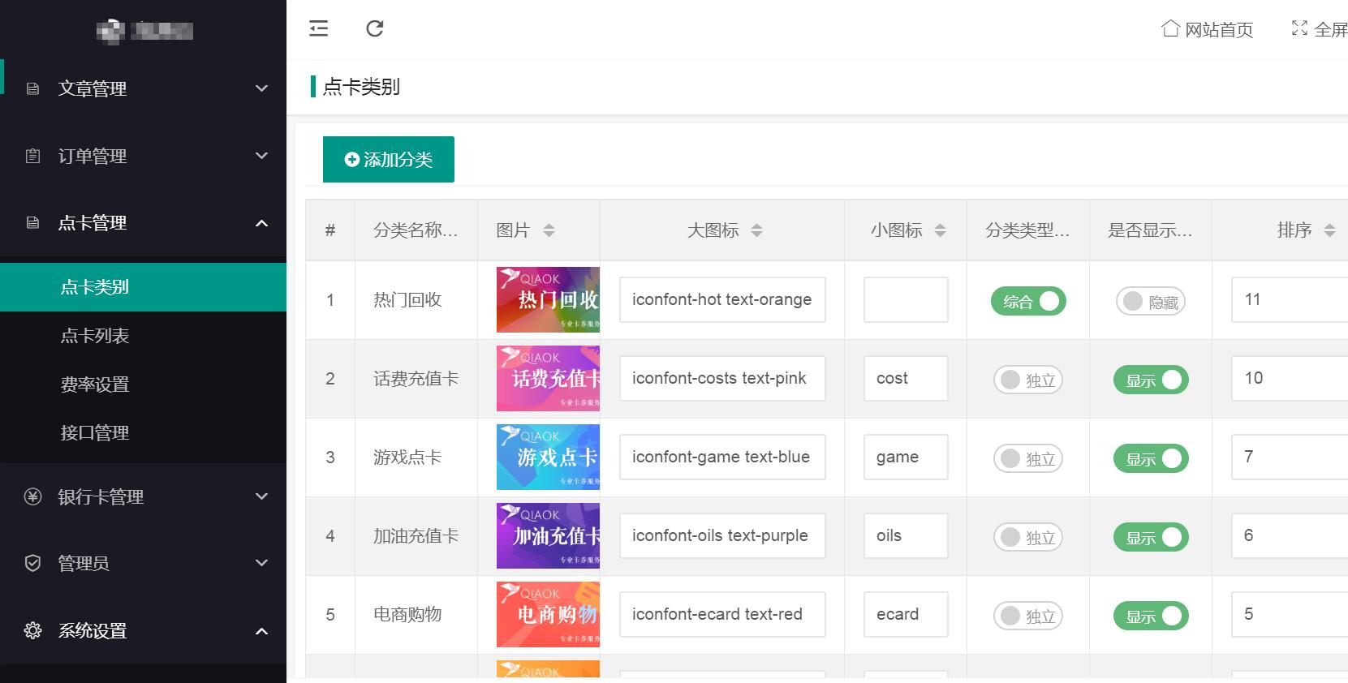Click the sidebar collapse menu icon
Screen dimensions: 1348x683
[319, 29]
